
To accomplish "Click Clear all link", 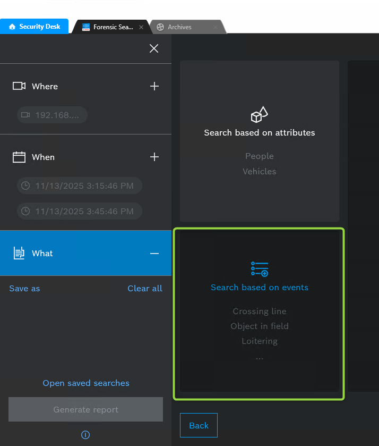I will pyautogui.click(x=145, y=288).
